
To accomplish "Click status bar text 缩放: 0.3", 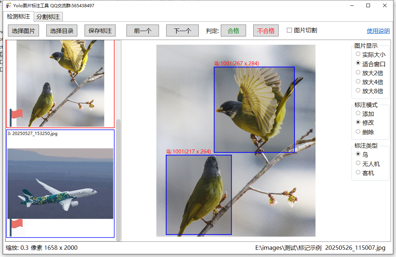I will pos(17,248).
